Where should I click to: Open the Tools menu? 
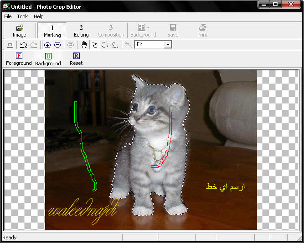23,16
